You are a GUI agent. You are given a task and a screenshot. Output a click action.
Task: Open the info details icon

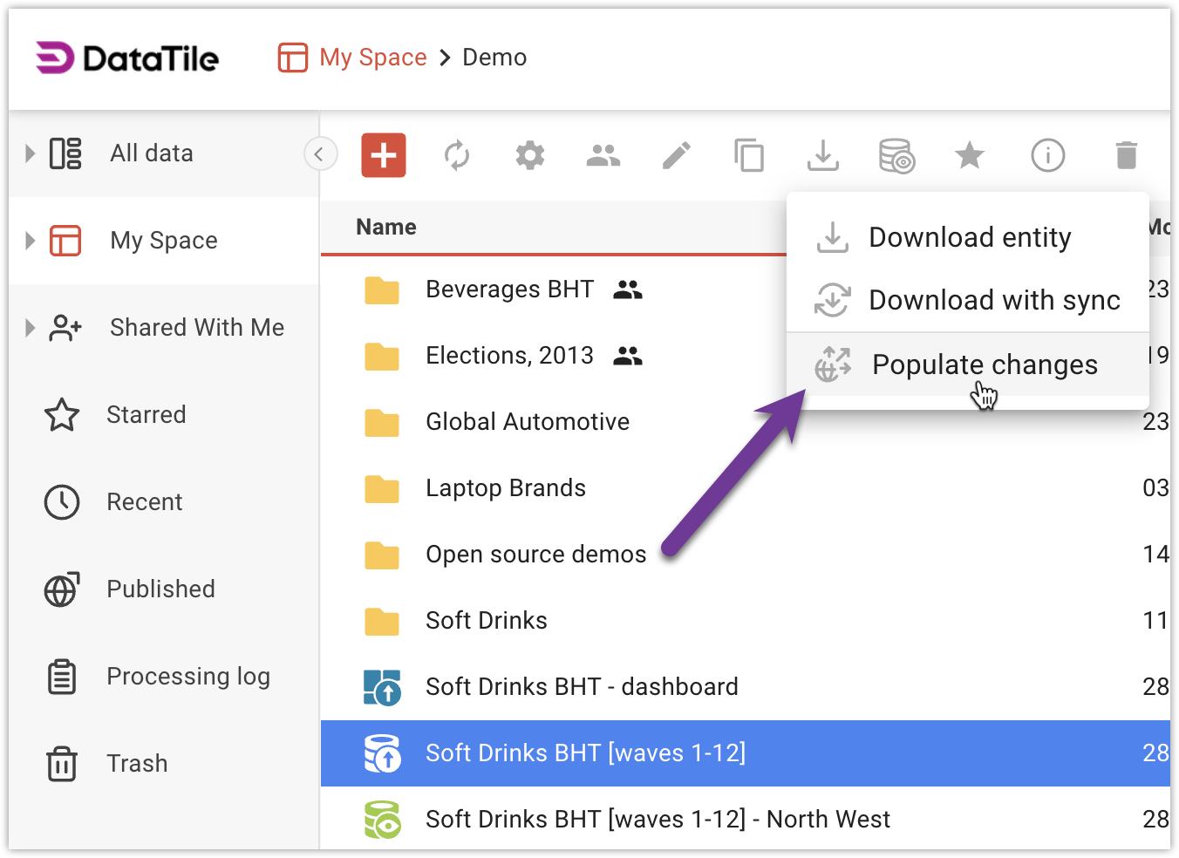coord(1047,156)
